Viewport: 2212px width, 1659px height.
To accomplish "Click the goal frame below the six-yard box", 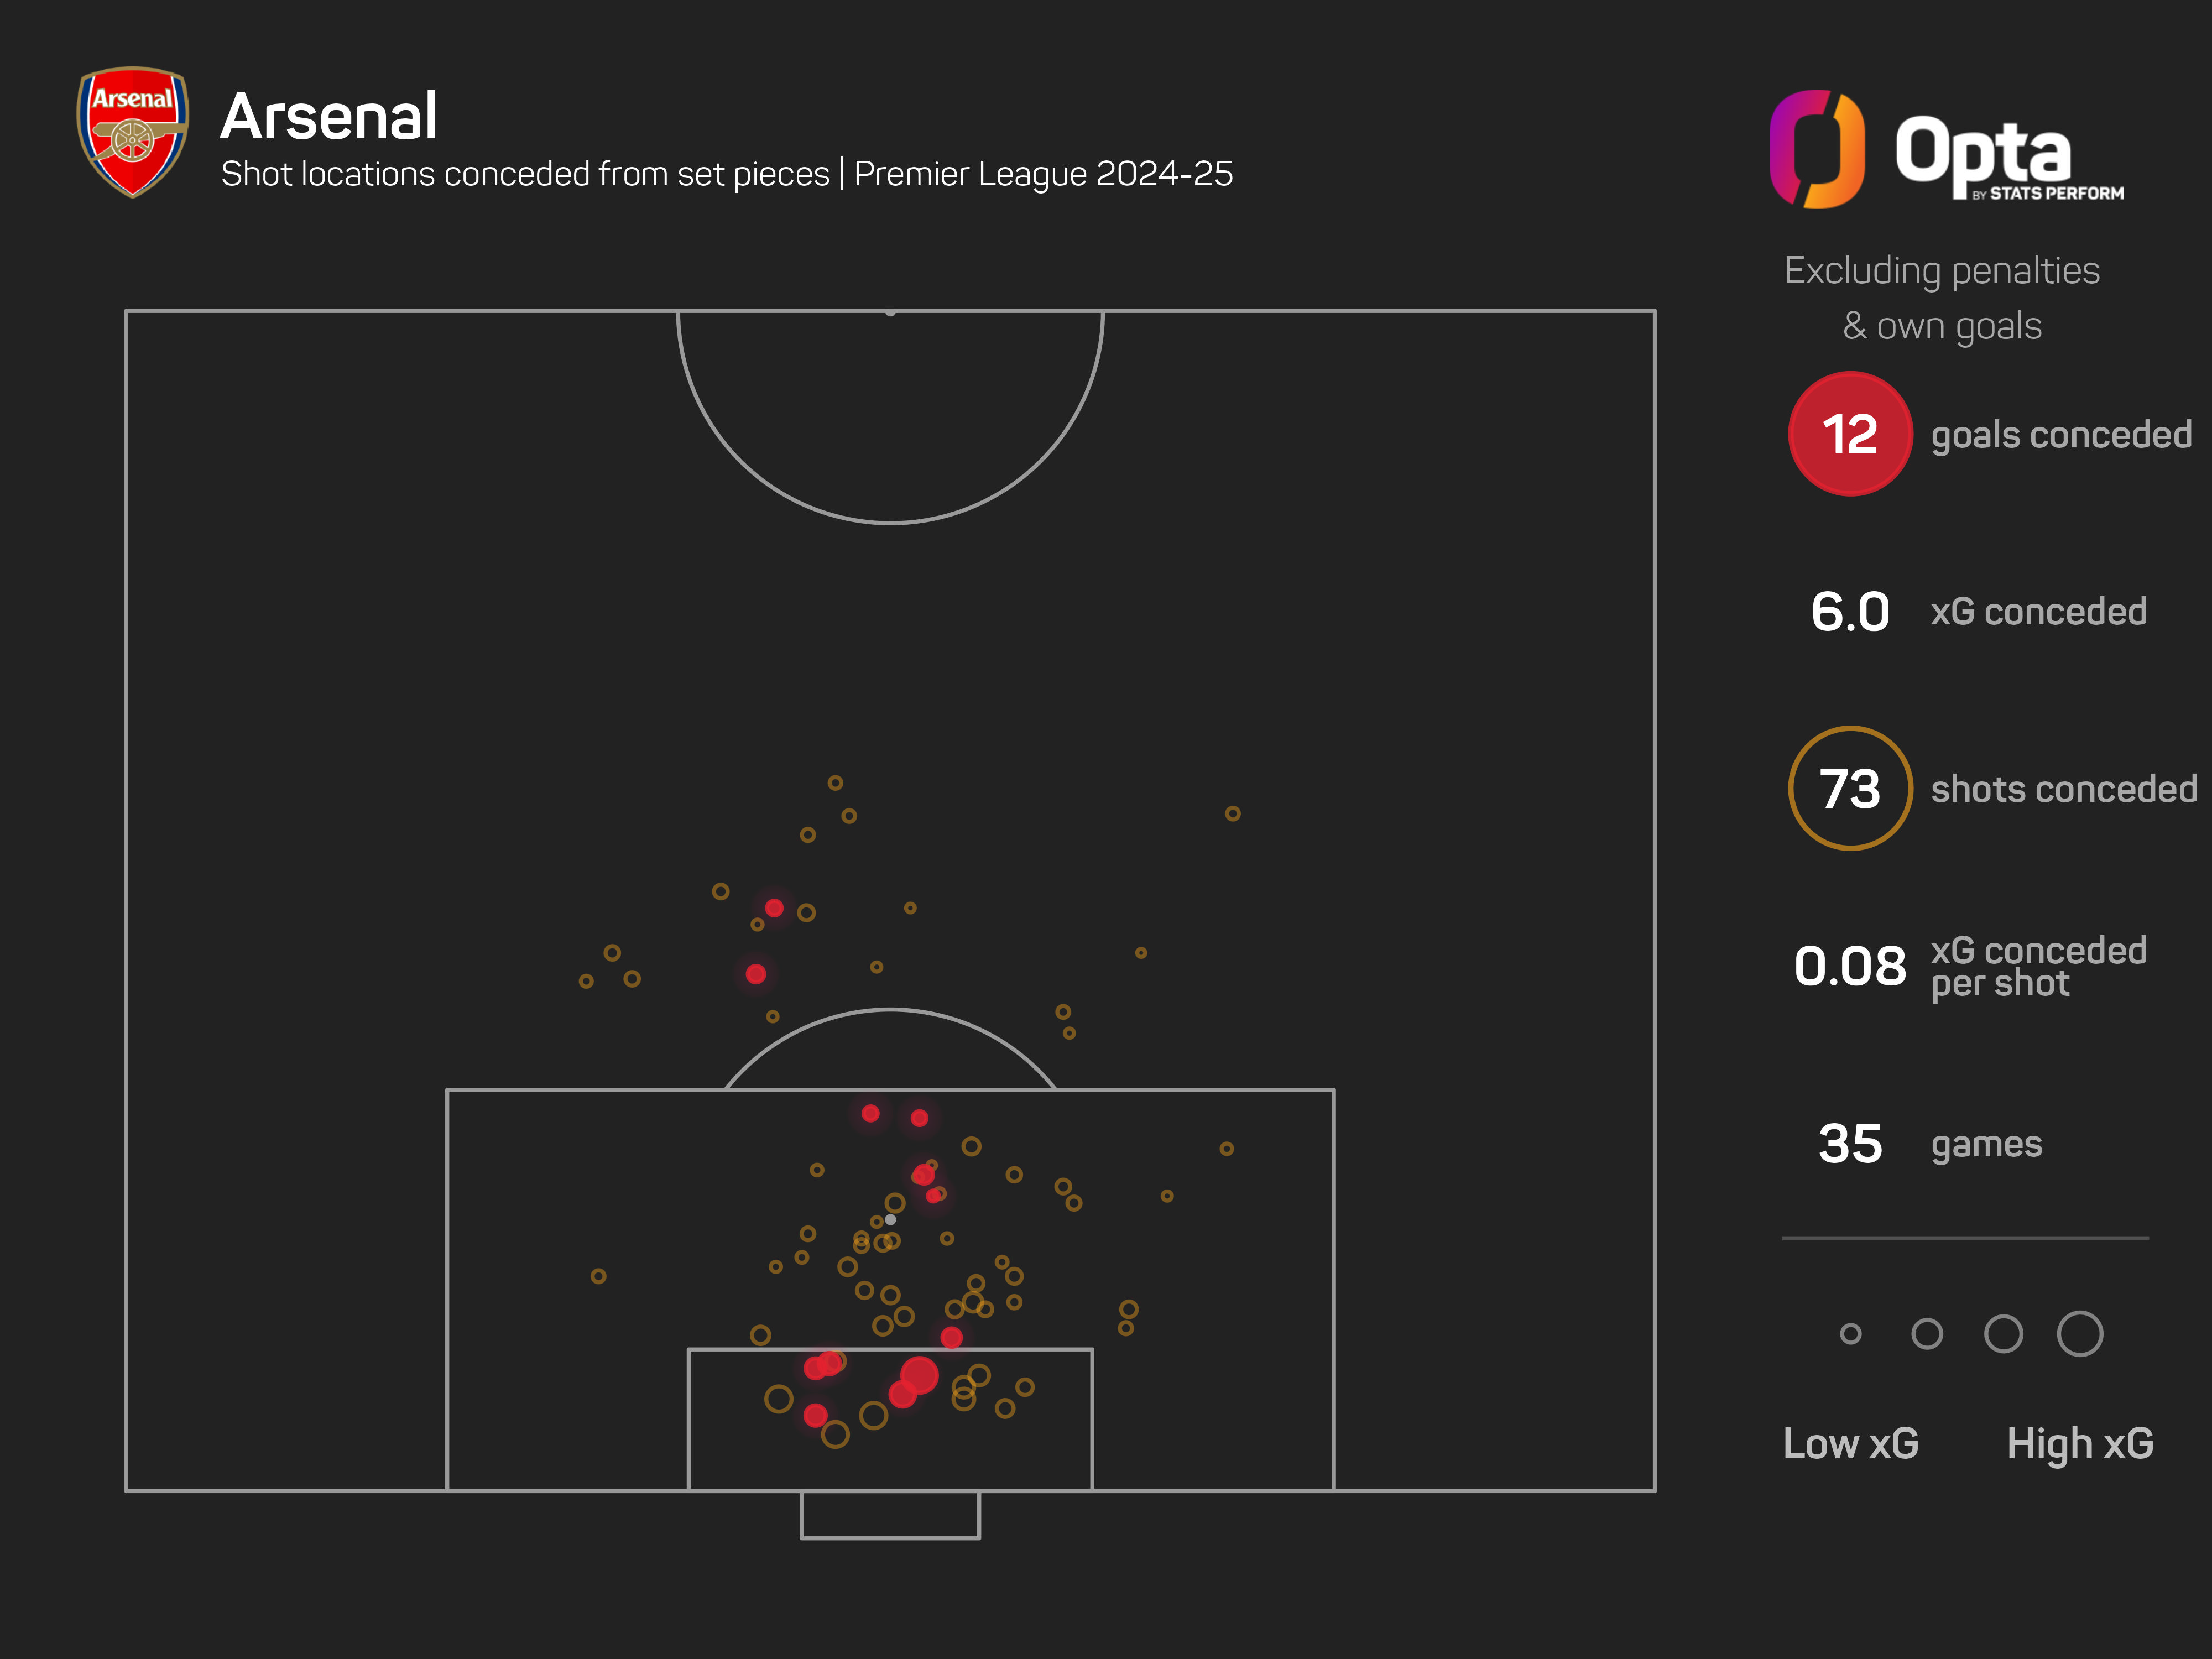I will pyautogui.click(x=890, y=1515).
